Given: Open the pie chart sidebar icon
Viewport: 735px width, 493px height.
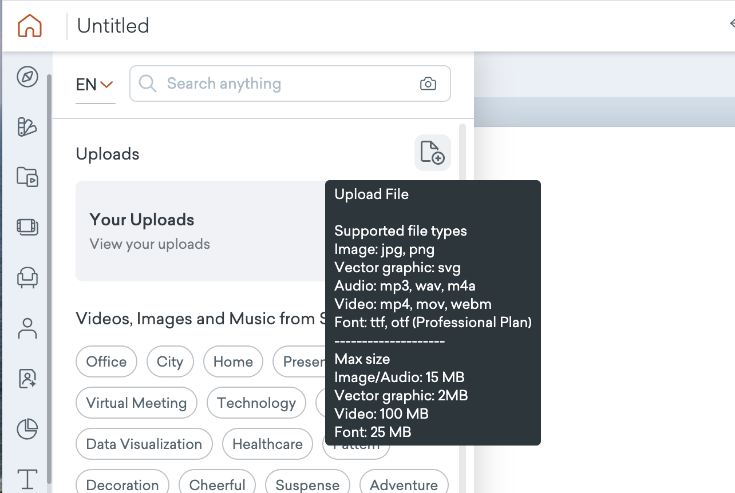Looking at the screenshot, I should click(x=27, y=429).
